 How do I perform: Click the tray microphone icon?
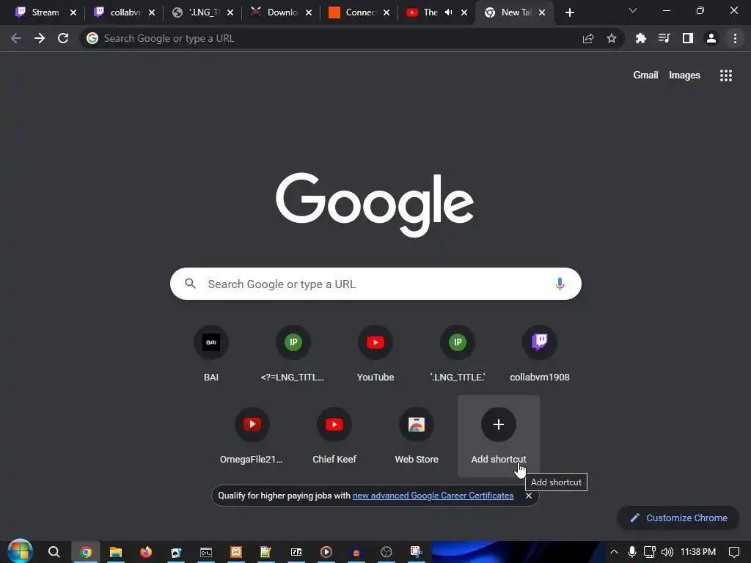tap(632, 552)
